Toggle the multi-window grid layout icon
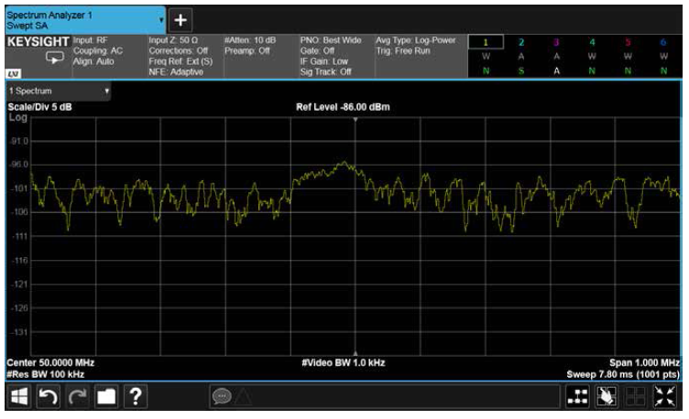 (x=635, y=397)
